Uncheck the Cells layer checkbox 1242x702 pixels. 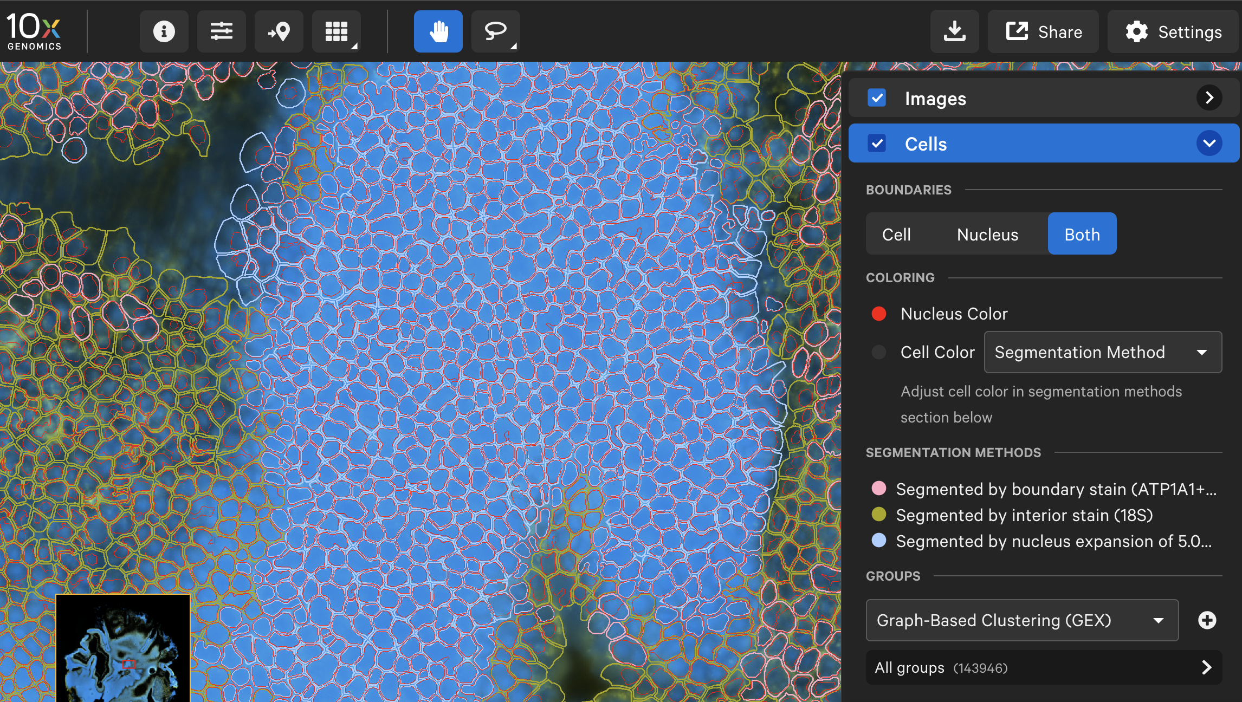pyautogui.click(x=877, y=144)
